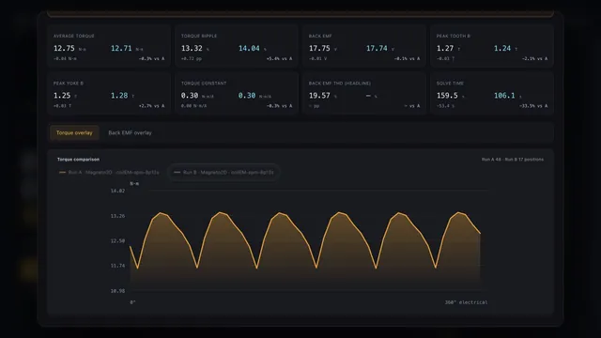Click the 12.71 average torque value
This screenshot has width=601, height=338.
[121, 48]
